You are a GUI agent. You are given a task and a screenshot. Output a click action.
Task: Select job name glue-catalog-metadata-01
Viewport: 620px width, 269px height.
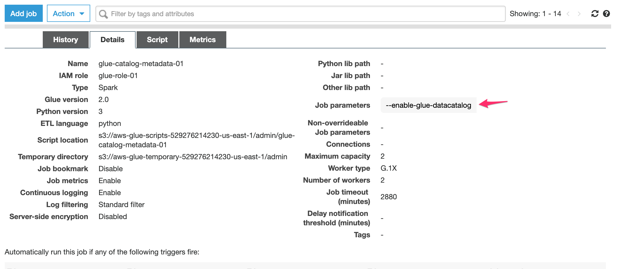pyautogui.click(x=141, y=63)
